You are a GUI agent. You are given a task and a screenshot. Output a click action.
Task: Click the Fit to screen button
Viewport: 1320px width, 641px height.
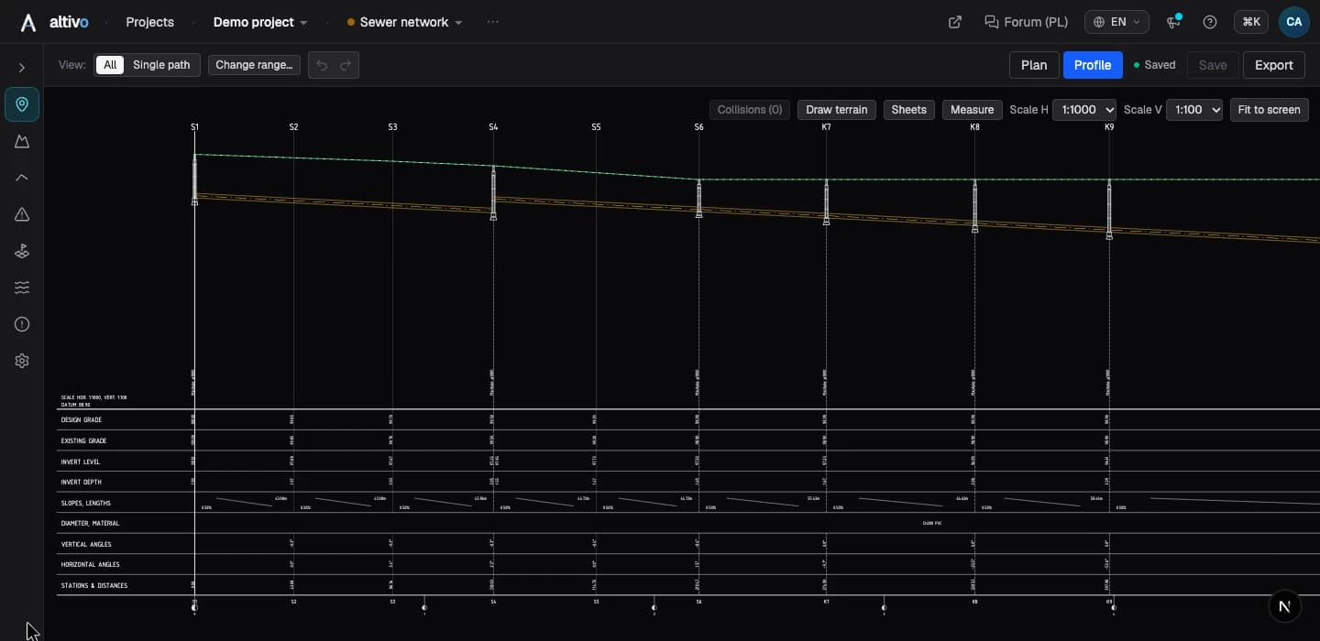tap(1269, 110)
